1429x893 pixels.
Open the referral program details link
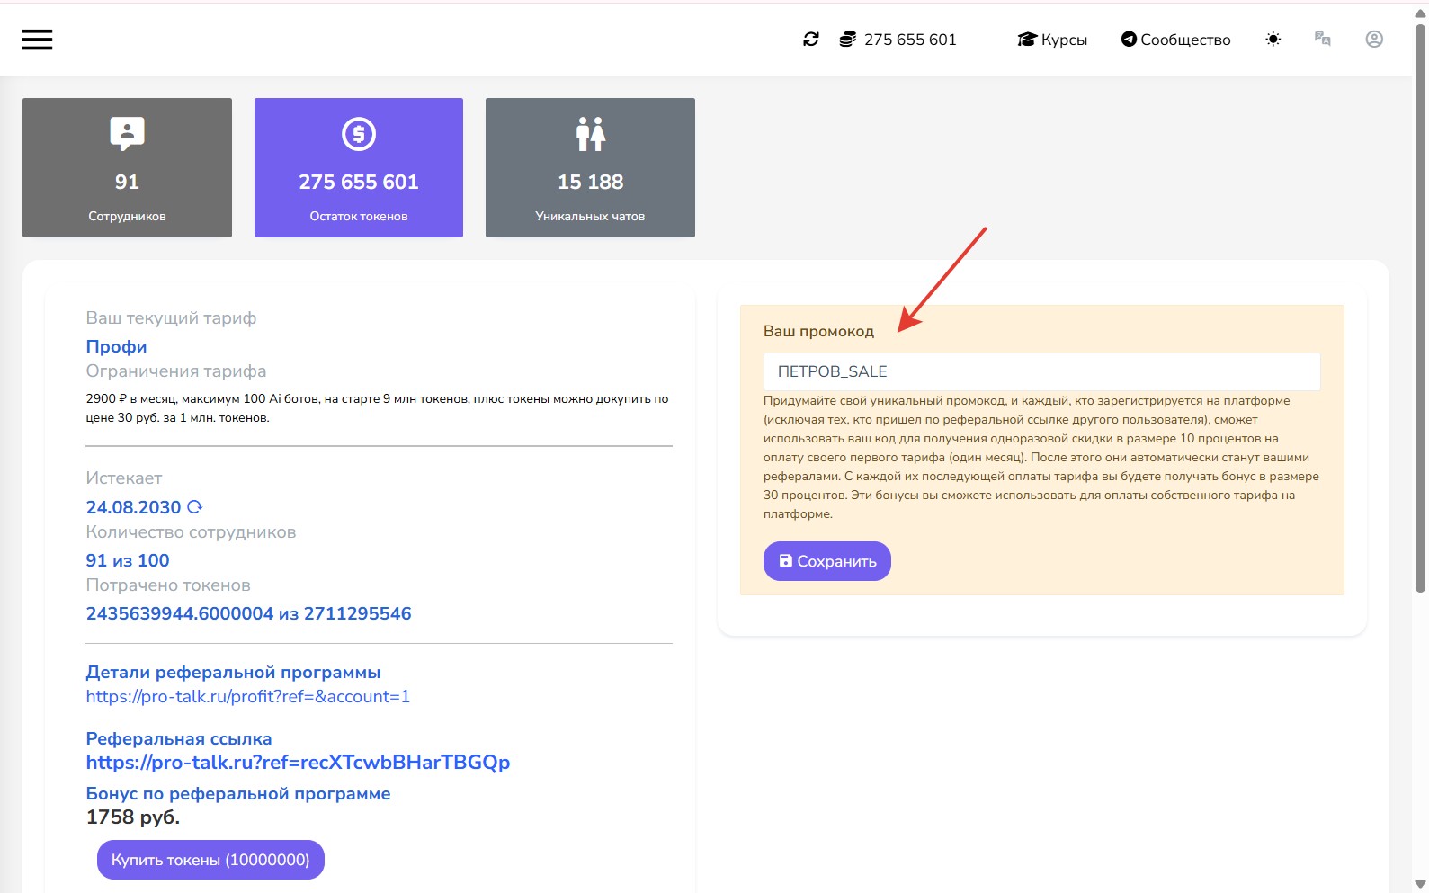(247, 696)
